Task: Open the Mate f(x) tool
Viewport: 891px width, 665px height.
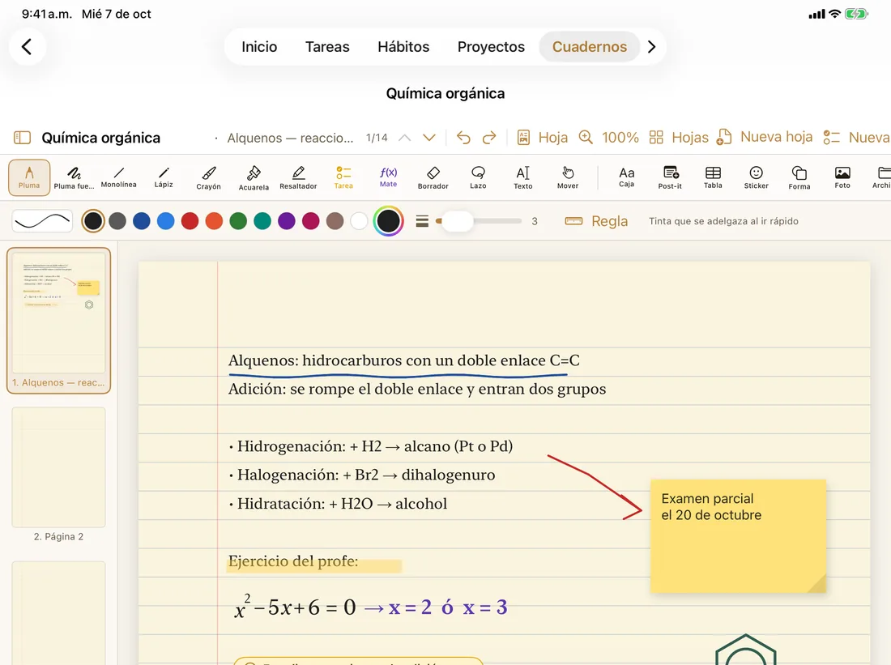Action: pyautogui.click(x=388, y=177)
